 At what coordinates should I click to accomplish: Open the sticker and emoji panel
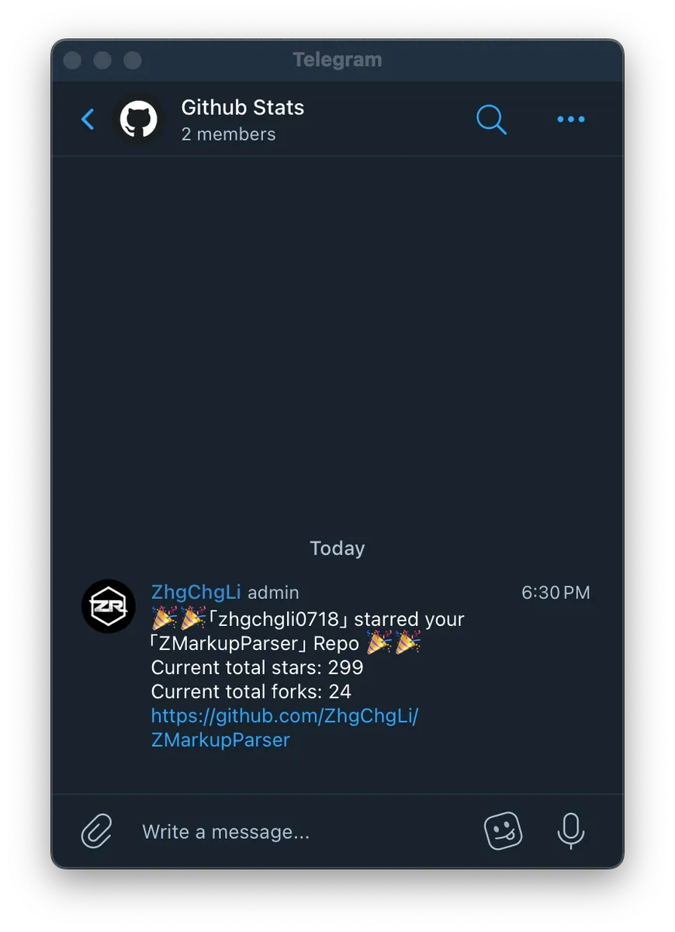click(x=503, y=831)
